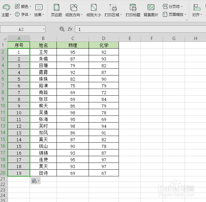Click Page Zoom (页面缩放) icon
206x202 pixels.
point(165,14)
